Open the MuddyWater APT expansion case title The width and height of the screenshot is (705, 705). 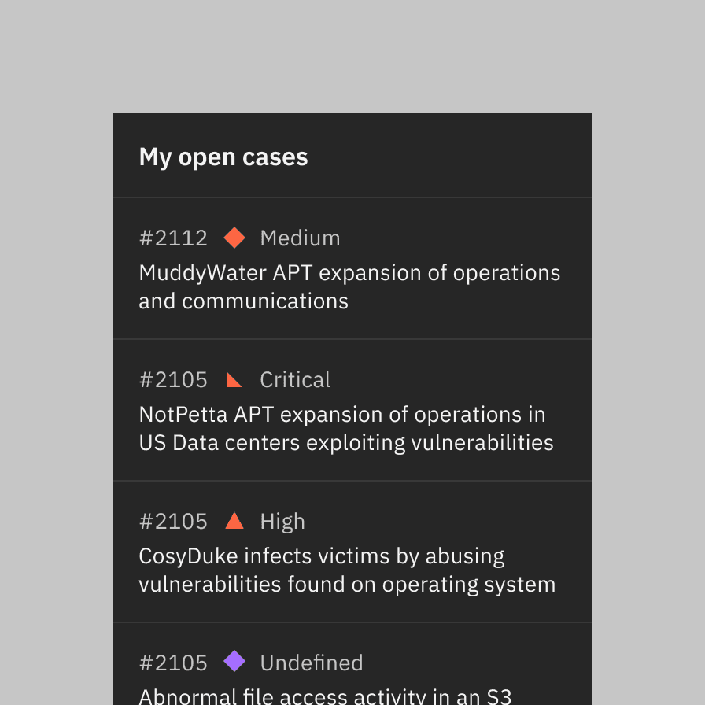[349, 273]
